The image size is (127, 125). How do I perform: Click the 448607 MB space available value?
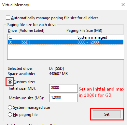point(58,74)
